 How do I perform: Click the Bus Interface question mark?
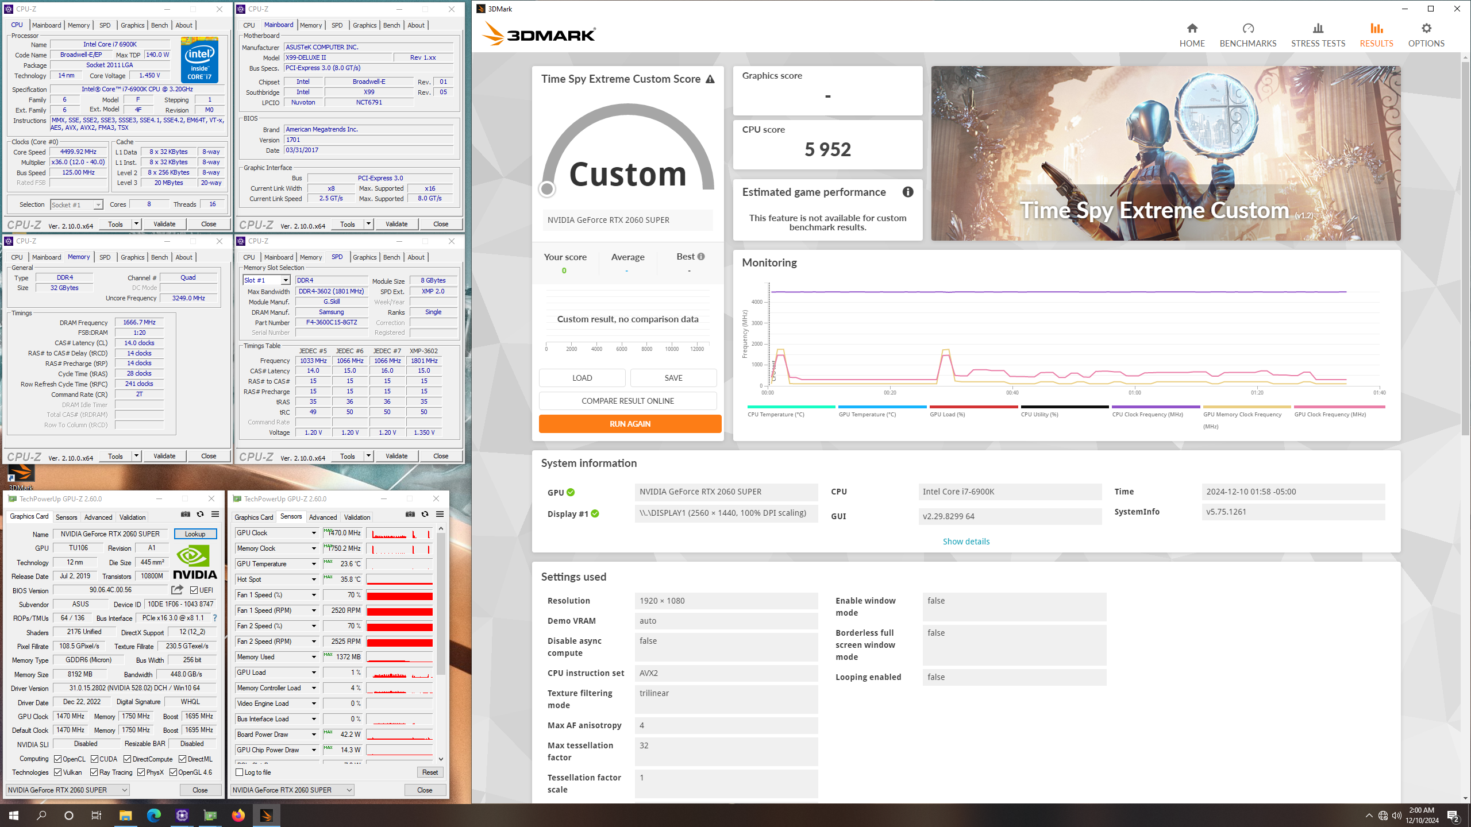(x=215, y=618)
